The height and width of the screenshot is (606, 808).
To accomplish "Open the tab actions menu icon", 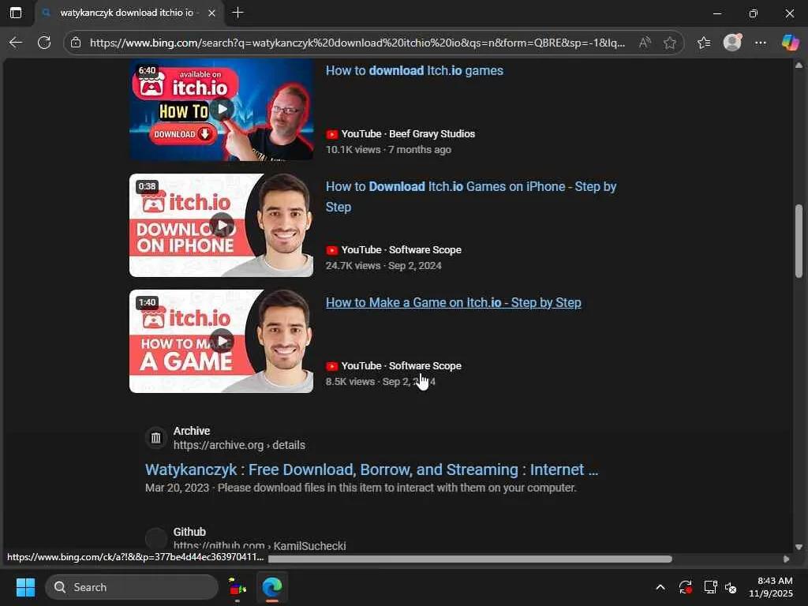I will 16,13.
